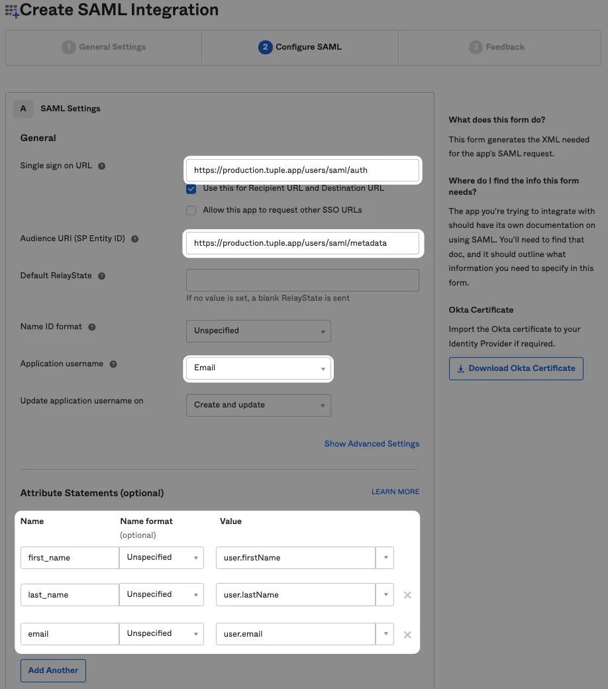The height and width of the screenshot is (689, 608).
Task: Click Show Advanced Settings
Action: 372,444
